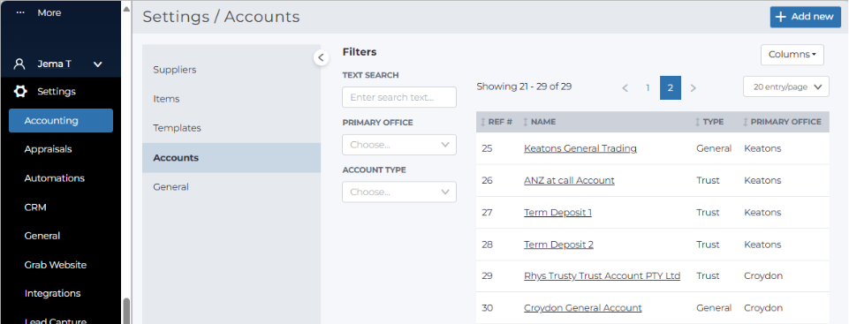Screen dimensions: 849x324
Task: Open ANZ at call Account link
Action: tap(569, 180)
